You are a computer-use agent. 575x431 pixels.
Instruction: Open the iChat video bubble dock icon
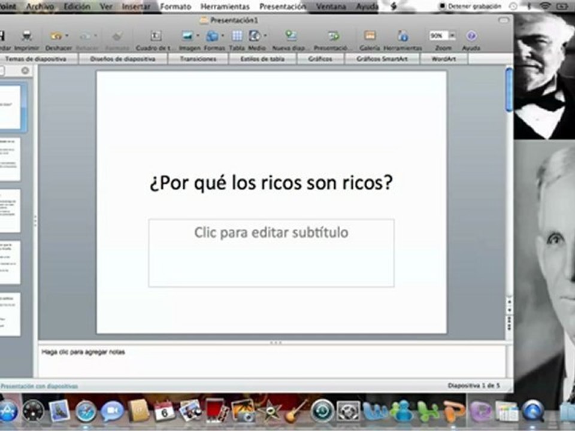click(112, 411)
